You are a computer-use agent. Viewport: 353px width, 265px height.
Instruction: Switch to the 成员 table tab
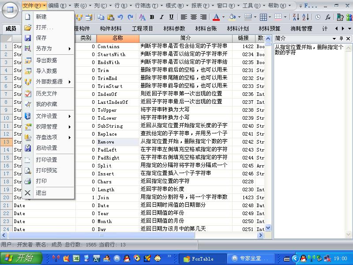coord(11,29)
